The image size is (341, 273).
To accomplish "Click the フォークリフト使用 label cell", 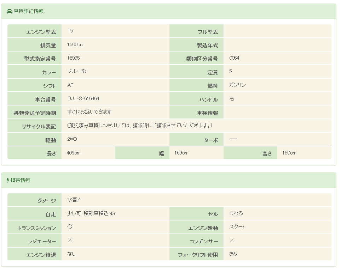I will (197, 255).
